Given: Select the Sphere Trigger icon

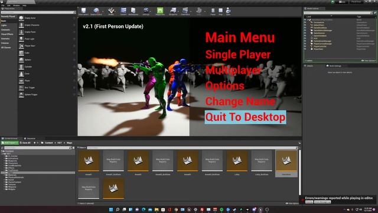Looking at the screenshot, I should [21, 95].
